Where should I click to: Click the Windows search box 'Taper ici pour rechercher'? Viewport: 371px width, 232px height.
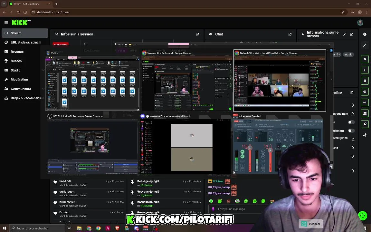[x=37, y=228]
